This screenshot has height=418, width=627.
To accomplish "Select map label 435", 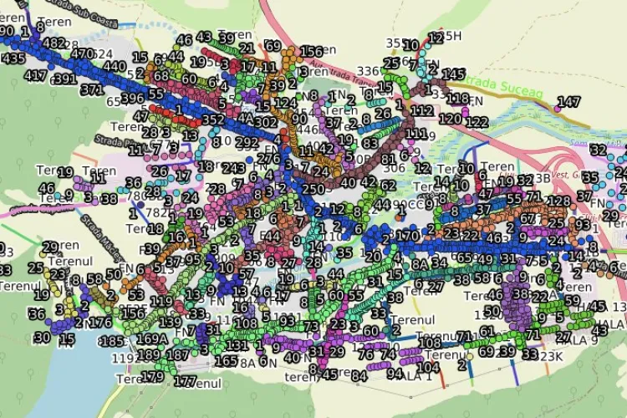I will point(13,59).
